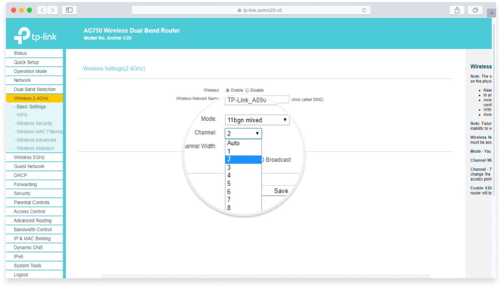Choose channel 5 in the list
The image size is (502, 288).
coord(243,183)
